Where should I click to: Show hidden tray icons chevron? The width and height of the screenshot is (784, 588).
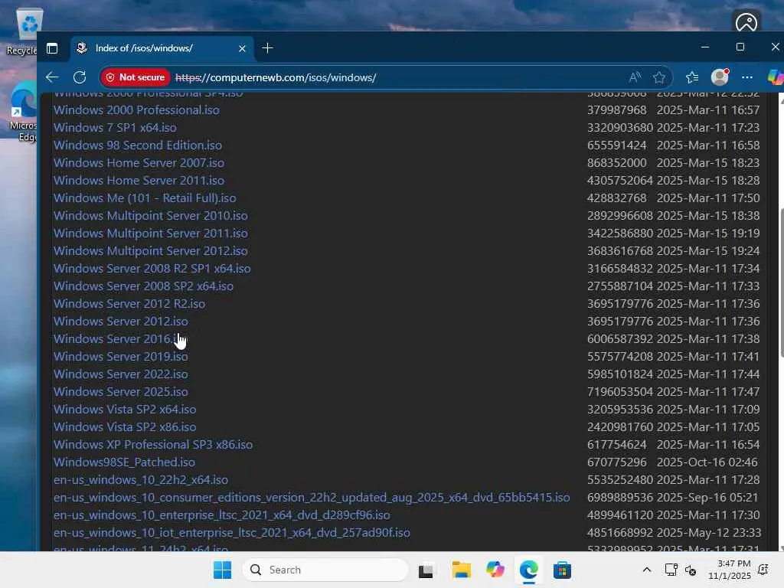[646, 570]
